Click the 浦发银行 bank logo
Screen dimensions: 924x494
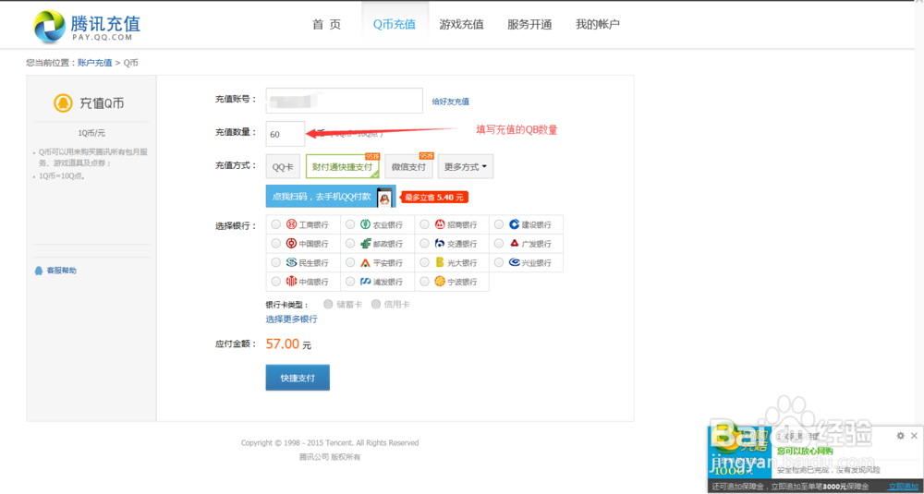366,282
